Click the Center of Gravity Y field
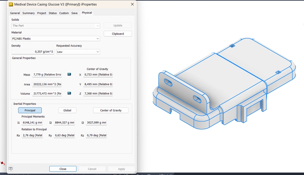 coord(98,84)
